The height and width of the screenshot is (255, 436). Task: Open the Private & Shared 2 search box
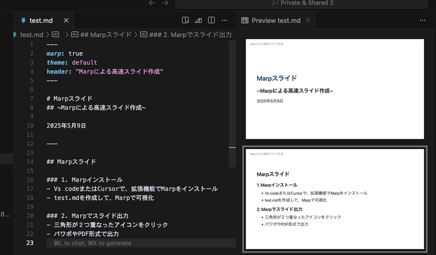302,3
